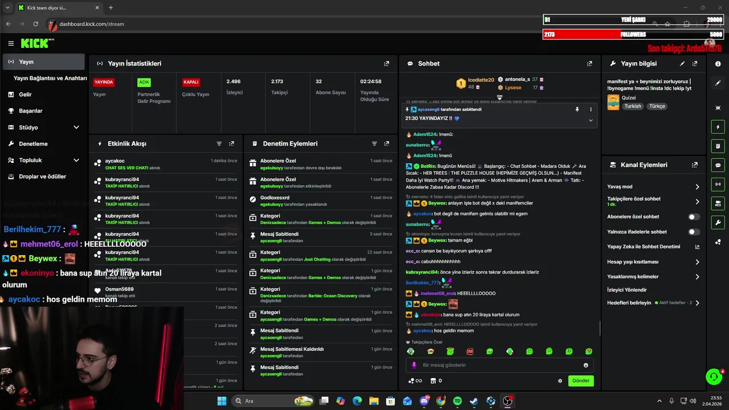Open Discord from the Windows taskbar

(424, 401)
